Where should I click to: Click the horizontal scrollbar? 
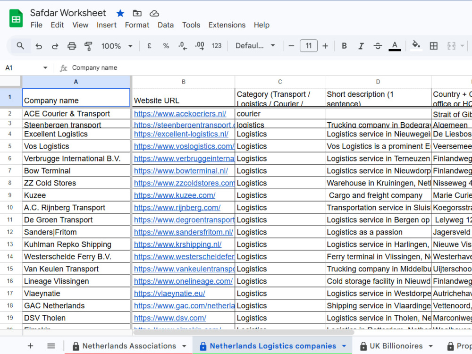244,332
